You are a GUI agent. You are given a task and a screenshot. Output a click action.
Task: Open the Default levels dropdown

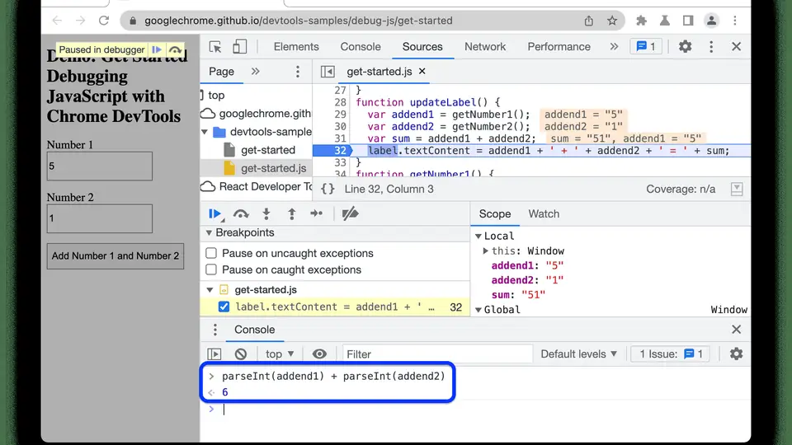[579, 354]
